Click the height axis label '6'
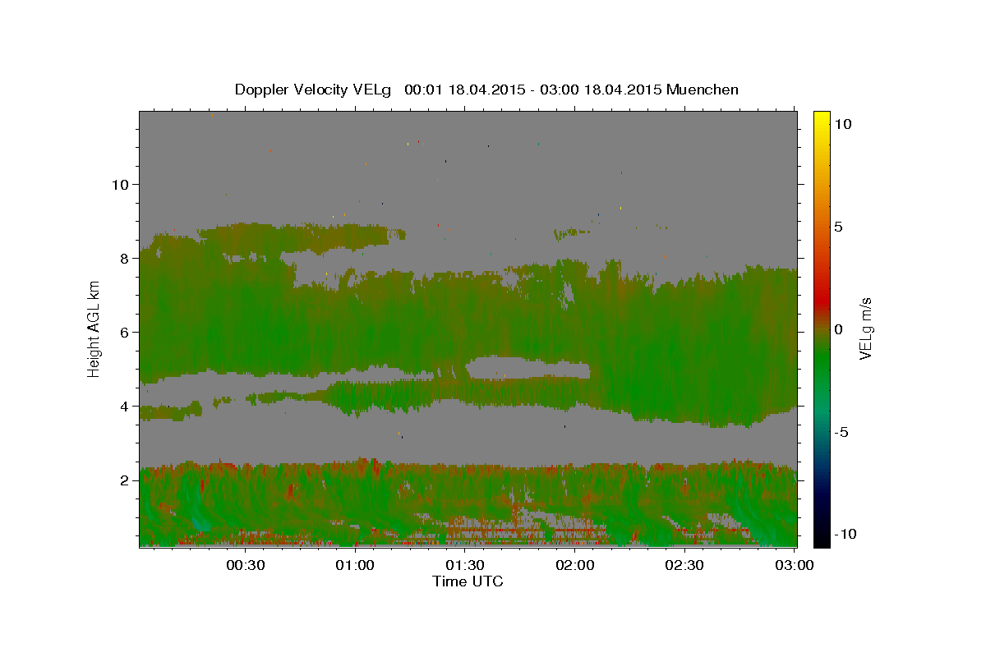The width and height of the screenshot is (986, 657). [123, 332]
